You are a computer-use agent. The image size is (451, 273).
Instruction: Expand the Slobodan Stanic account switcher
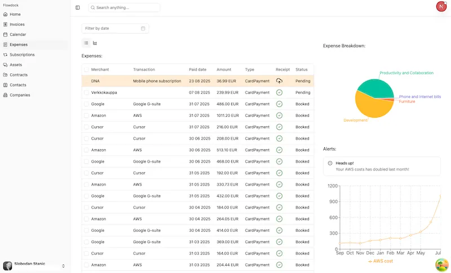click(63, 266)
